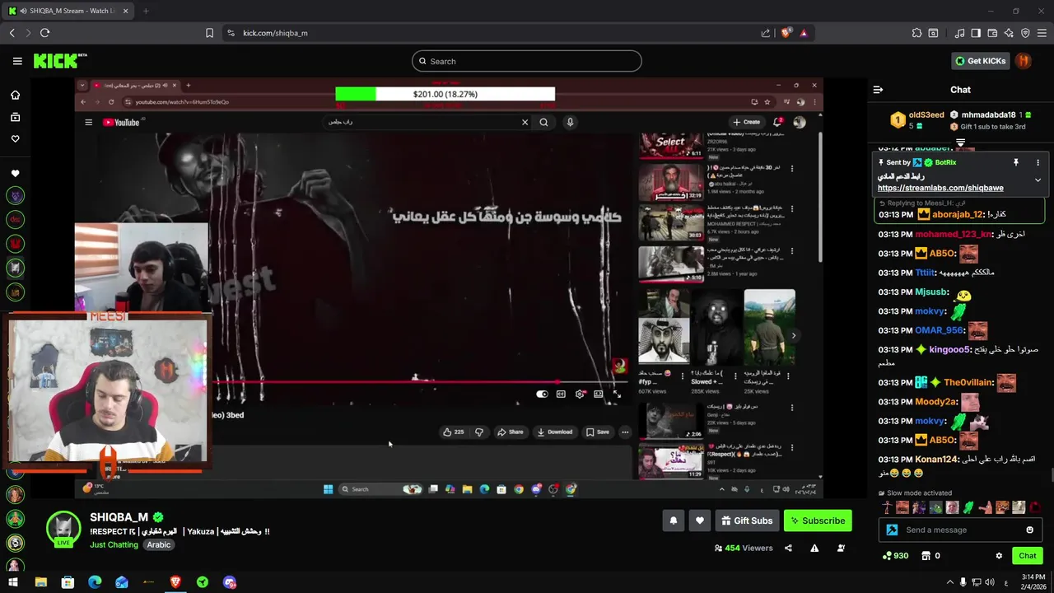Click username Moody2a in chat
The height and width of the screenshot is (593, 1054).
tap(936, 402)
